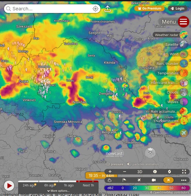Select the Weather radar layer thumbnail

183,35
